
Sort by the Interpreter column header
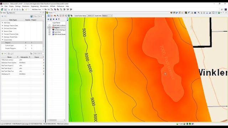24,57
